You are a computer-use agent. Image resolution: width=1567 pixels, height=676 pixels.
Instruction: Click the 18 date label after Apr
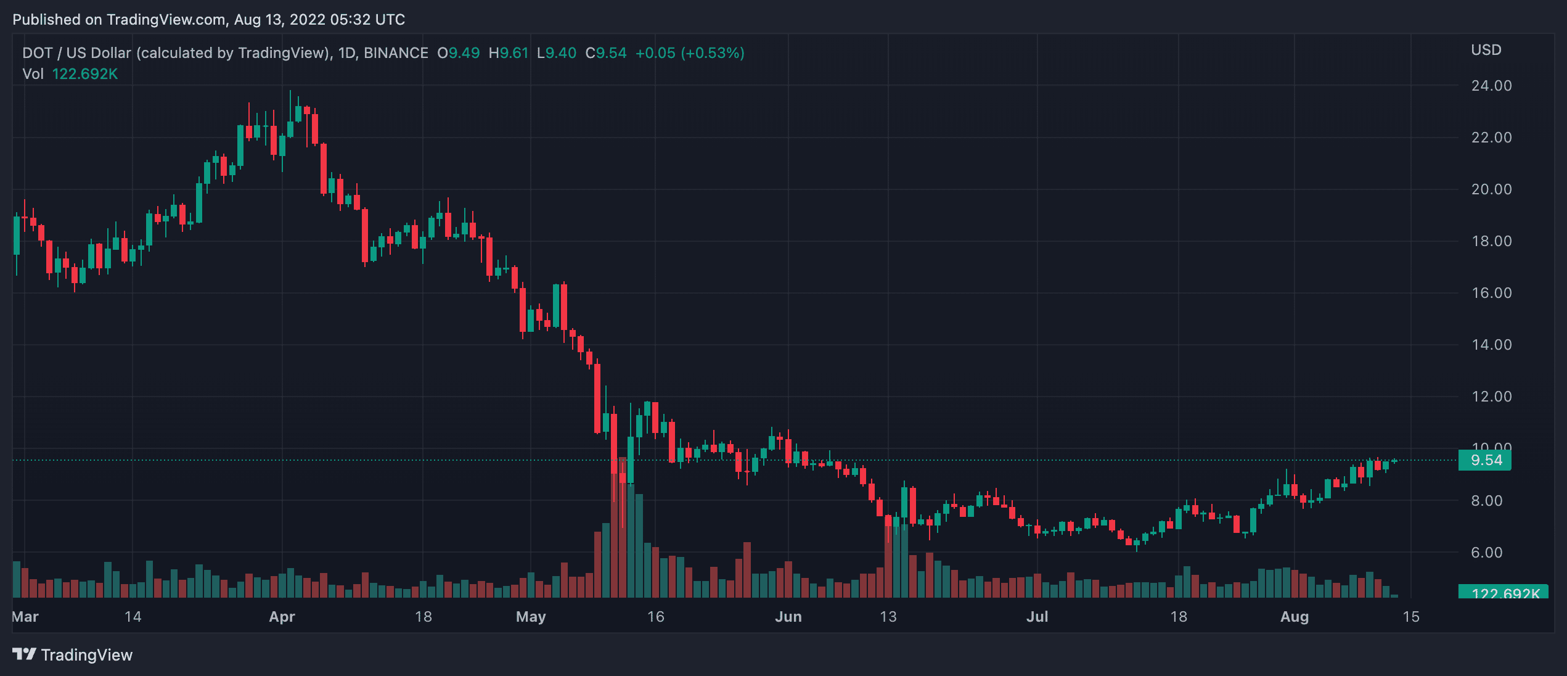coord(423,617)
